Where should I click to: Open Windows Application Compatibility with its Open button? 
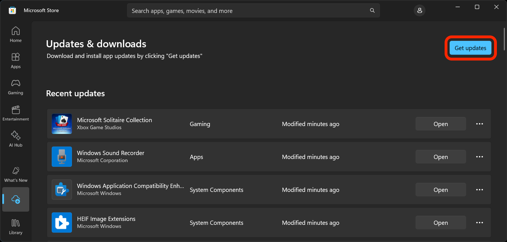[x=441, y=190]
